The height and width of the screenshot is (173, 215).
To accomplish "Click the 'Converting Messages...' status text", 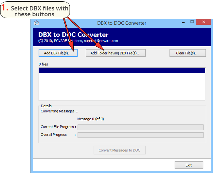I will (59, 111).
